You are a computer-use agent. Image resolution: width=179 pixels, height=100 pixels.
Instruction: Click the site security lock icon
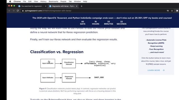tap(23, 11)
